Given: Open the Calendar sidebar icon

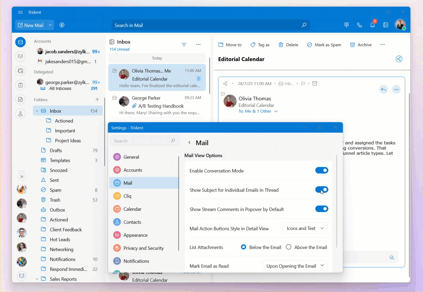Looking at the screenshot, I should tap(20, 71).
